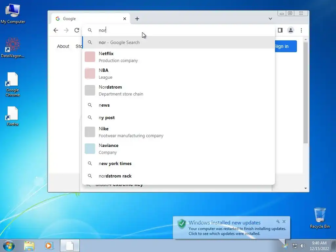The height and width of the screenshot is (252, 336).
Task: Toggle the Chrome side panel icon
Action: 280,30
